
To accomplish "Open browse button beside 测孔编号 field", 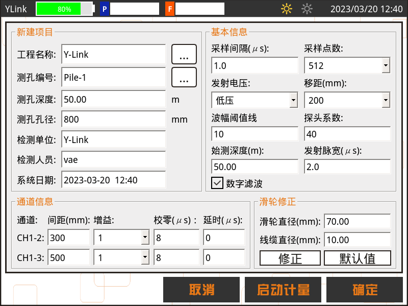I will point(184,77).
